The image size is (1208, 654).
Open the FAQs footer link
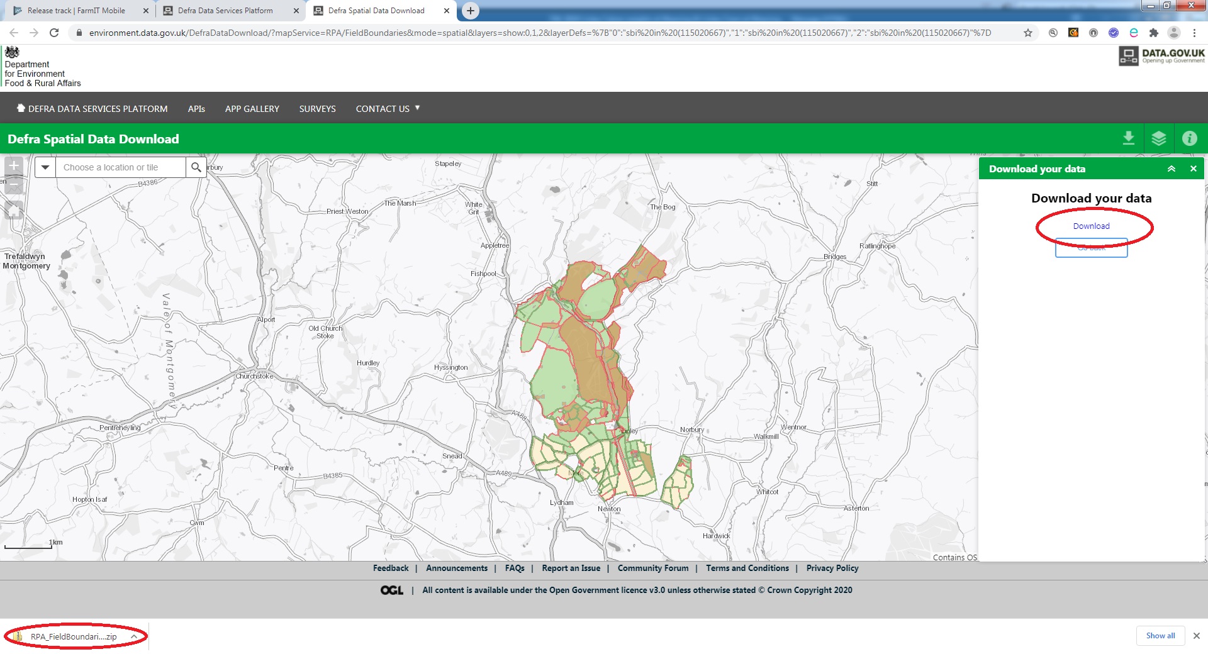515,568
